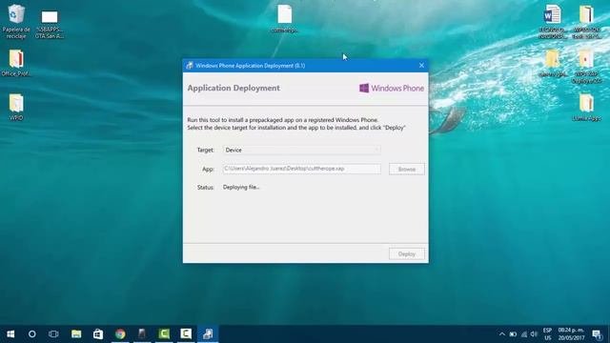The image size is (610, 343).
Task: Select the Office folder on desktop
Action: [16, 63]
